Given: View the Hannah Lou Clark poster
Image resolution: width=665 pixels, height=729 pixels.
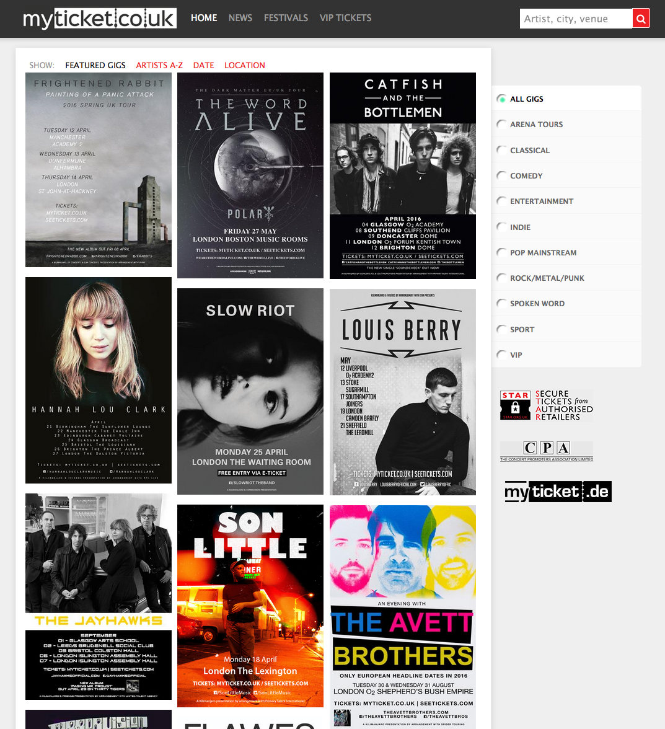Looking at the screenshot, I should pos(99,381).
